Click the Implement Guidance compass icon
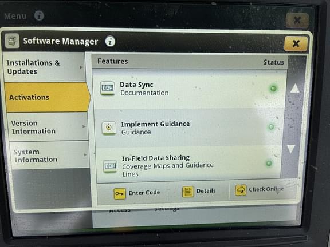This screenshot has width=330, height=247. 109,128
